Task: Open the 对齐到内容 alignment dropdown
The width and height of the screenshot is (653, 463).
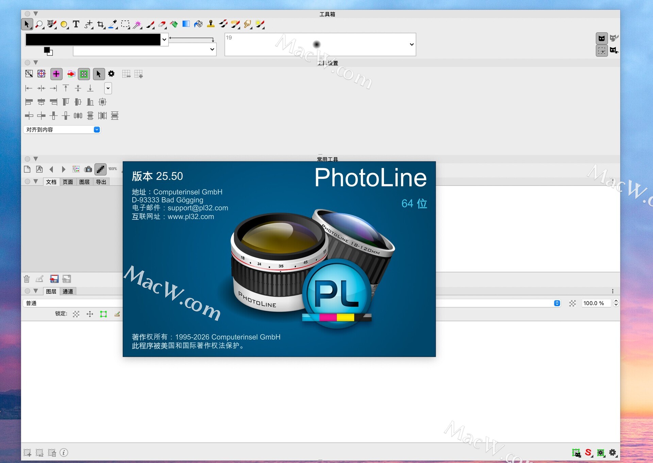Action: tap(97, 130)
